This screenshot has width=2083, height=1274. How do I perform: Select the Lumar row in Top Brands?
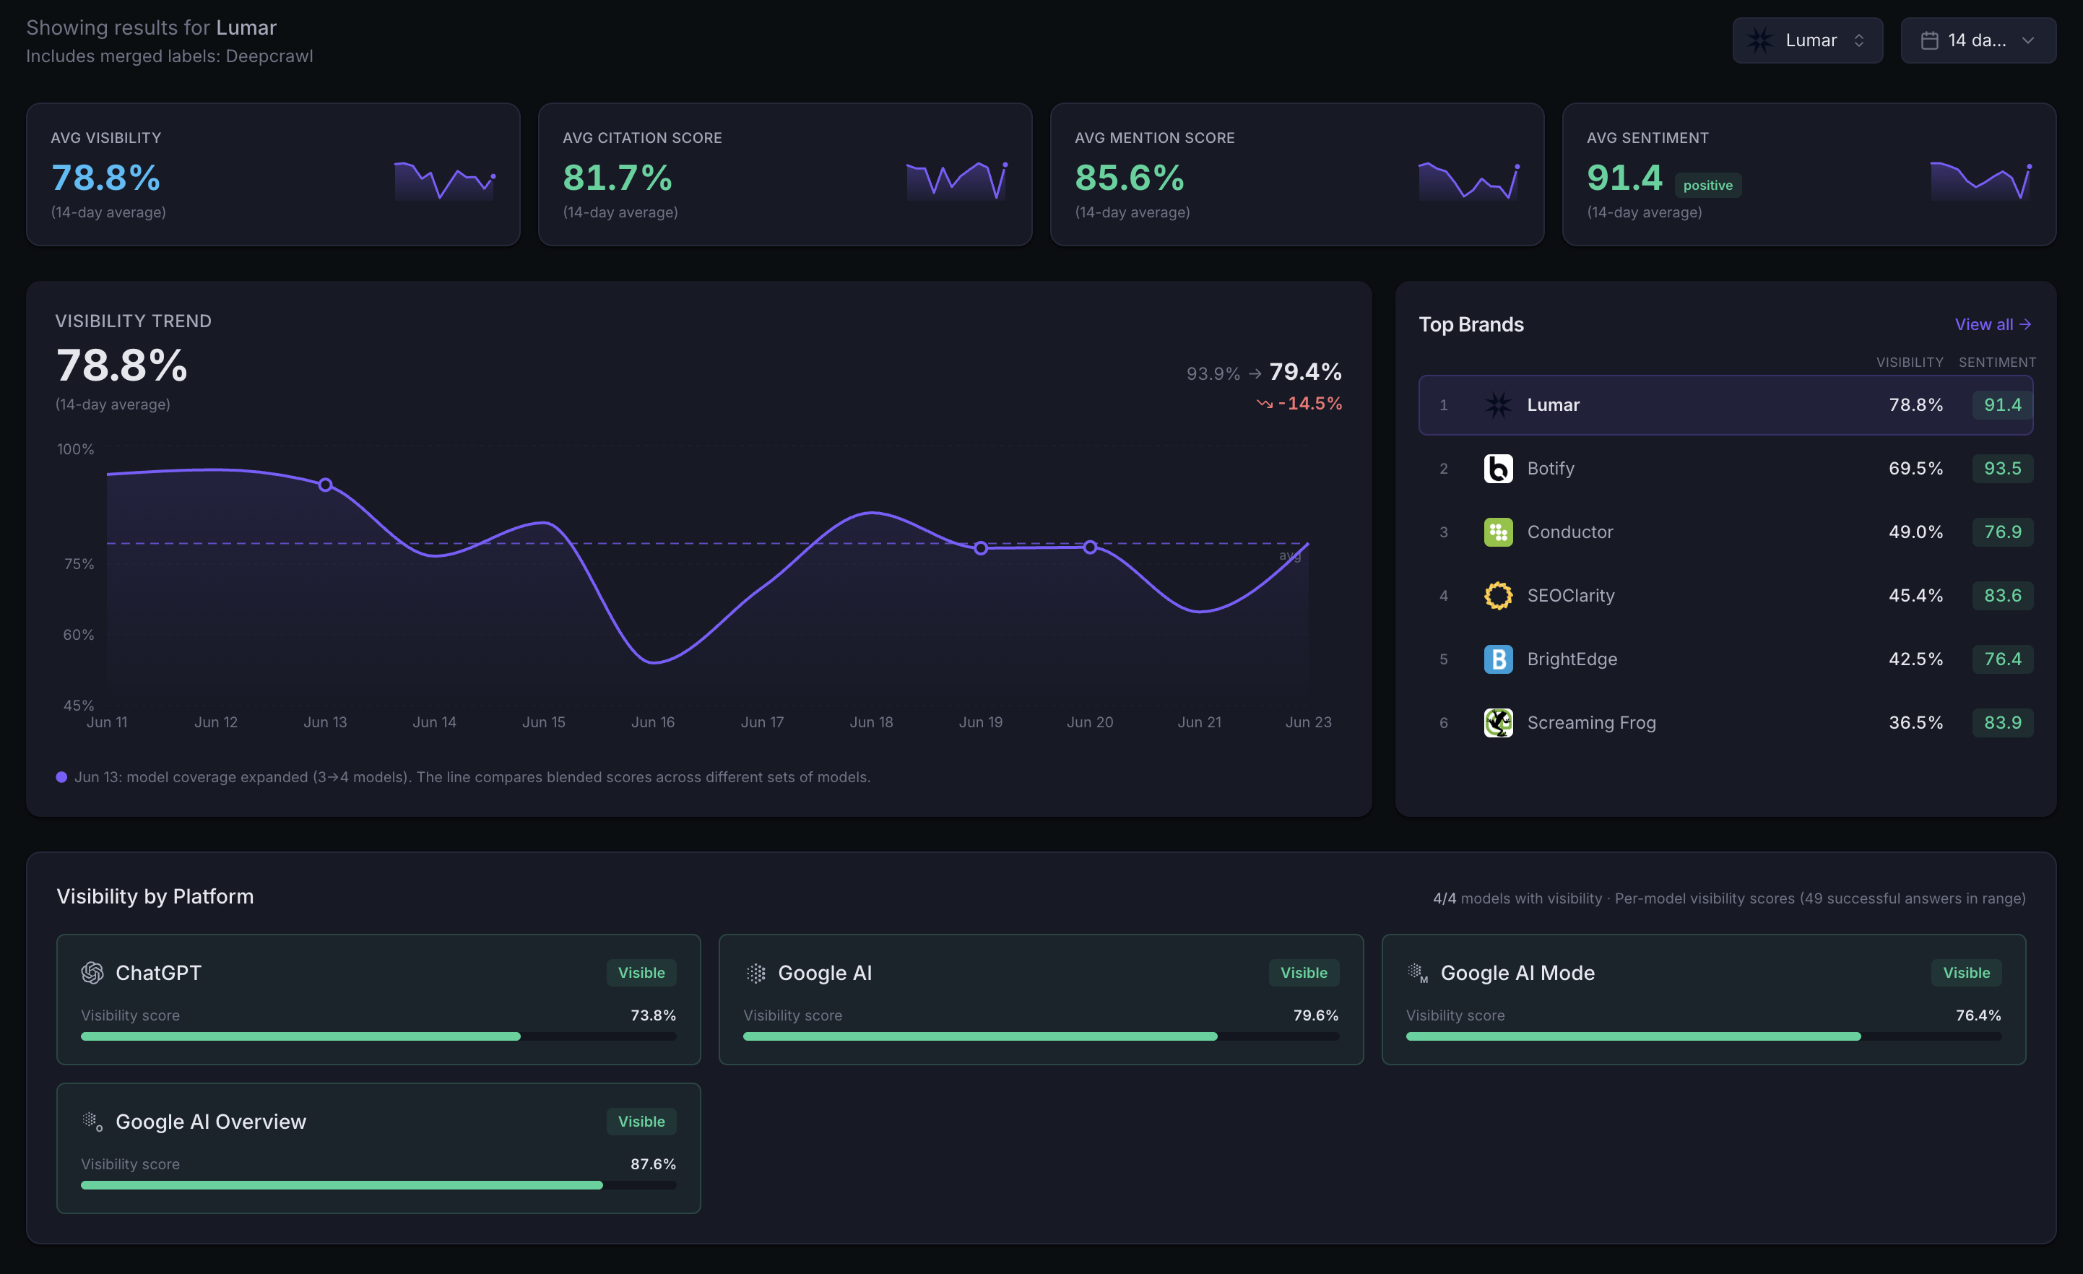pyautogui.click(x=1725, y=405)
